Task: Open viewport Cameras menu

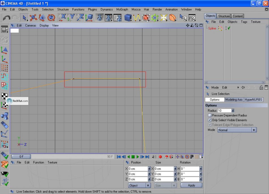Action: [31, 26]
